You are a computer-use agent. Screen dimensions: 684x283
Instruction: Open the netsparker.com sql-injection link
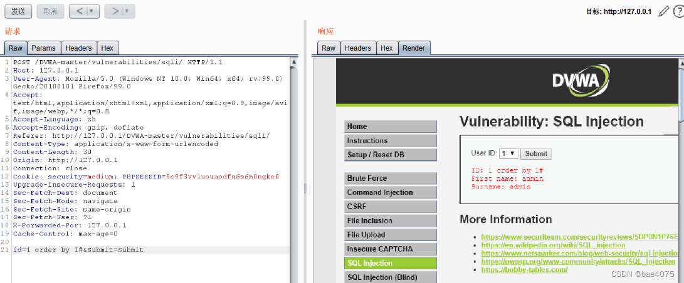[580, 253]
